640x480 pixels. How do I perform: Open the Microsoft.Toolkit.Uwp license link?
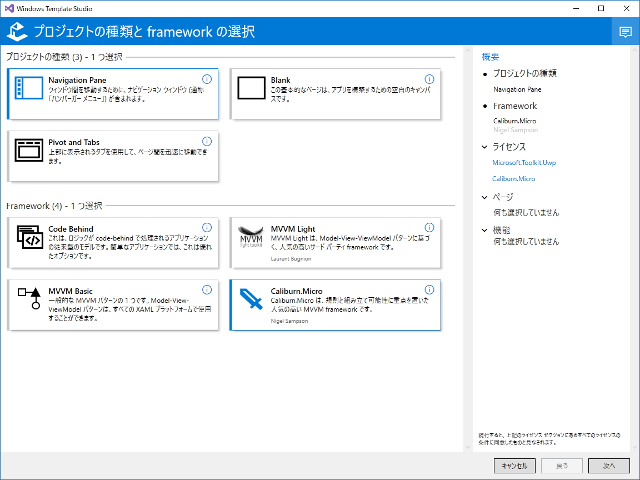click(x=524, y=162)
